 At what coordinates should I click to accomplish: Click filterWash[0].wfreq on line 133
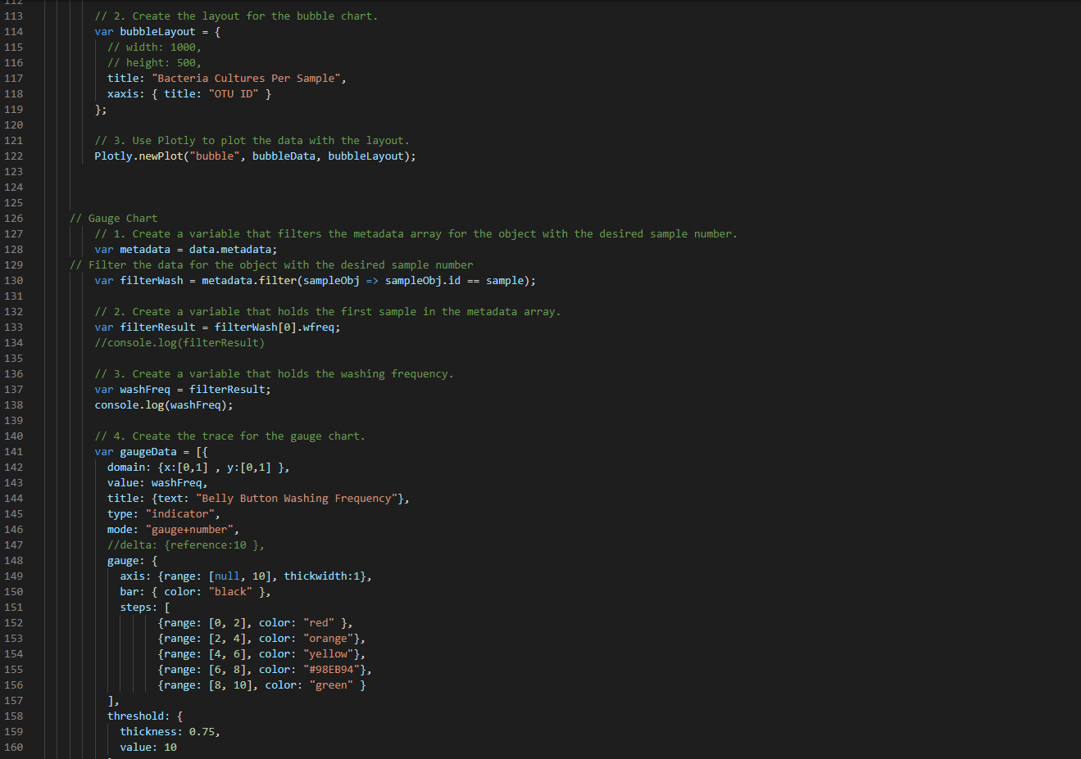pyautogui.click(x=275, y=327)
